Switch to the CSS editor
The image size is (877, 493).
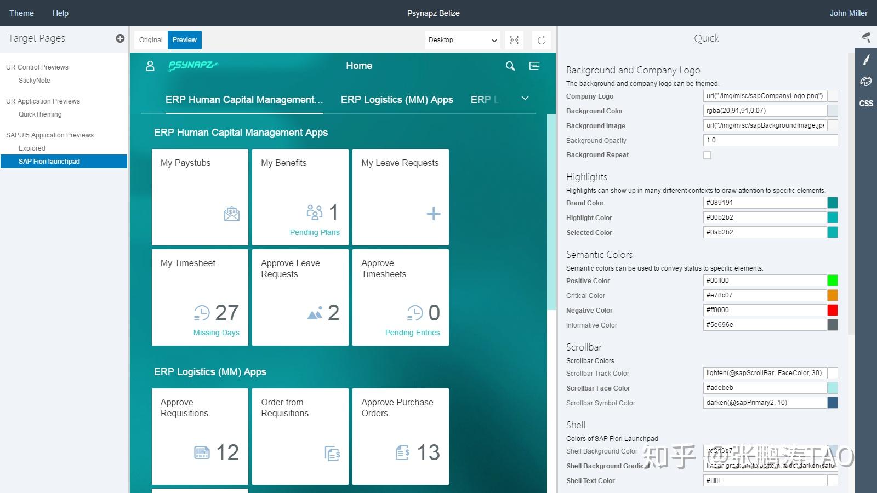(866, 103)
